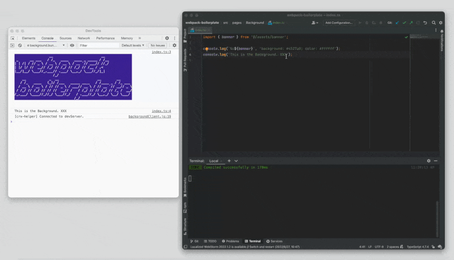Click the LF line separator in status bar
This screenshot has width=454, height=260.
click(370, 247)
